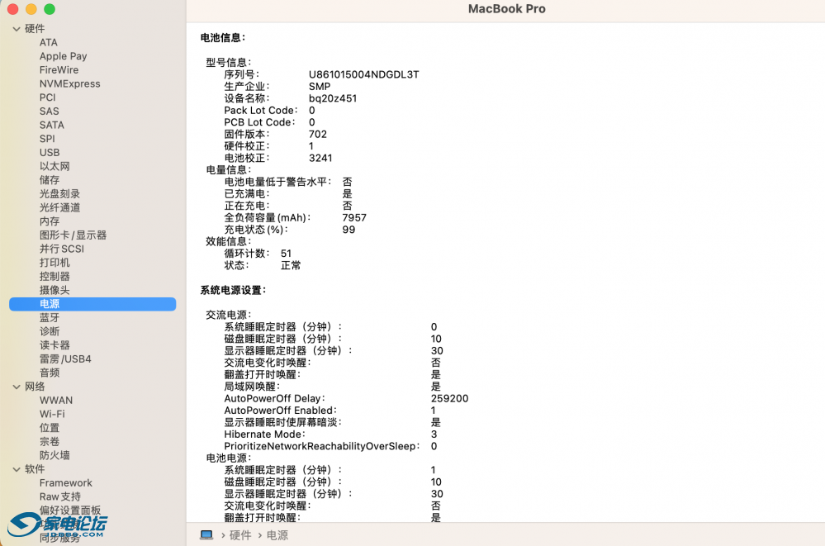Image resolution: width=825 pixels, height=546 pixels.
Task: Select Framework under 软件
Action: point(66,483)
